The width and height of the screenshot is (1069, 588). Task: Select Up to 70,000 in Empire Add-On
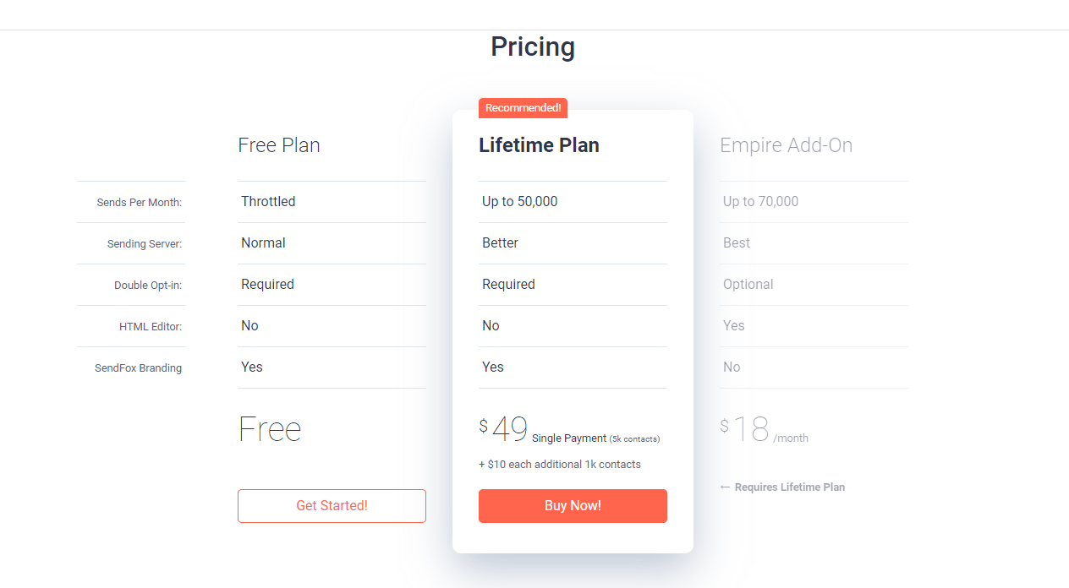click(x=758, y=201)
